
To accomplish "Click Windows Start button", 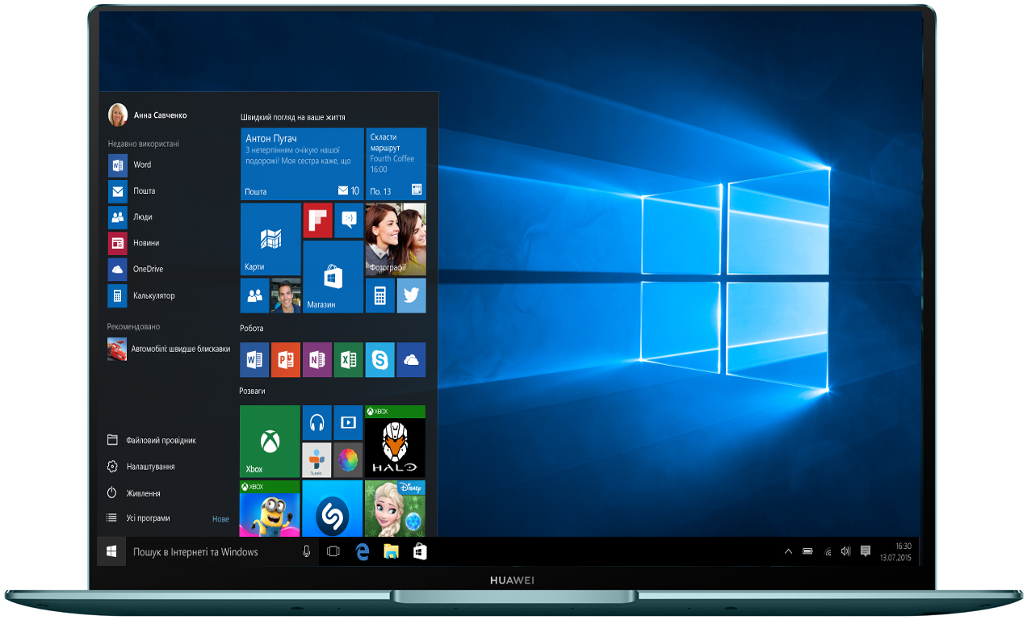I will 111,551.
